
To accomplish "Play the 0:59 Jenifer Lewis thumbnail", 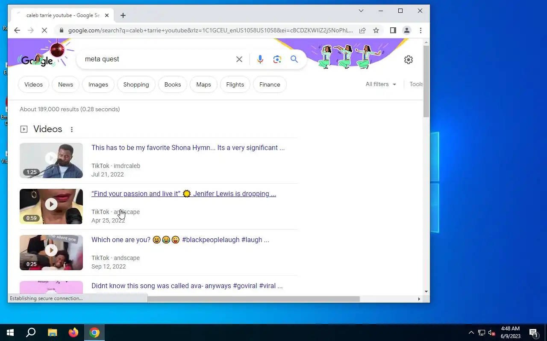I will point(51,206).
